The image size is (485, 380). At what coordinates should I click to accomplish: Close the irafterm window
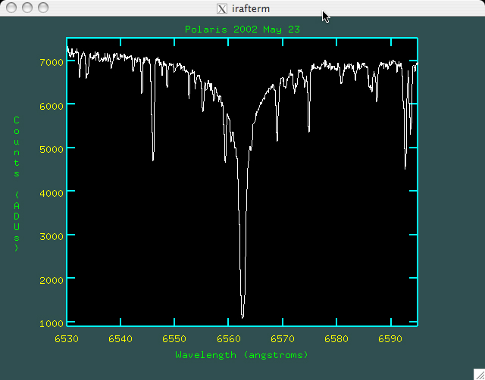tap(11, 8)
